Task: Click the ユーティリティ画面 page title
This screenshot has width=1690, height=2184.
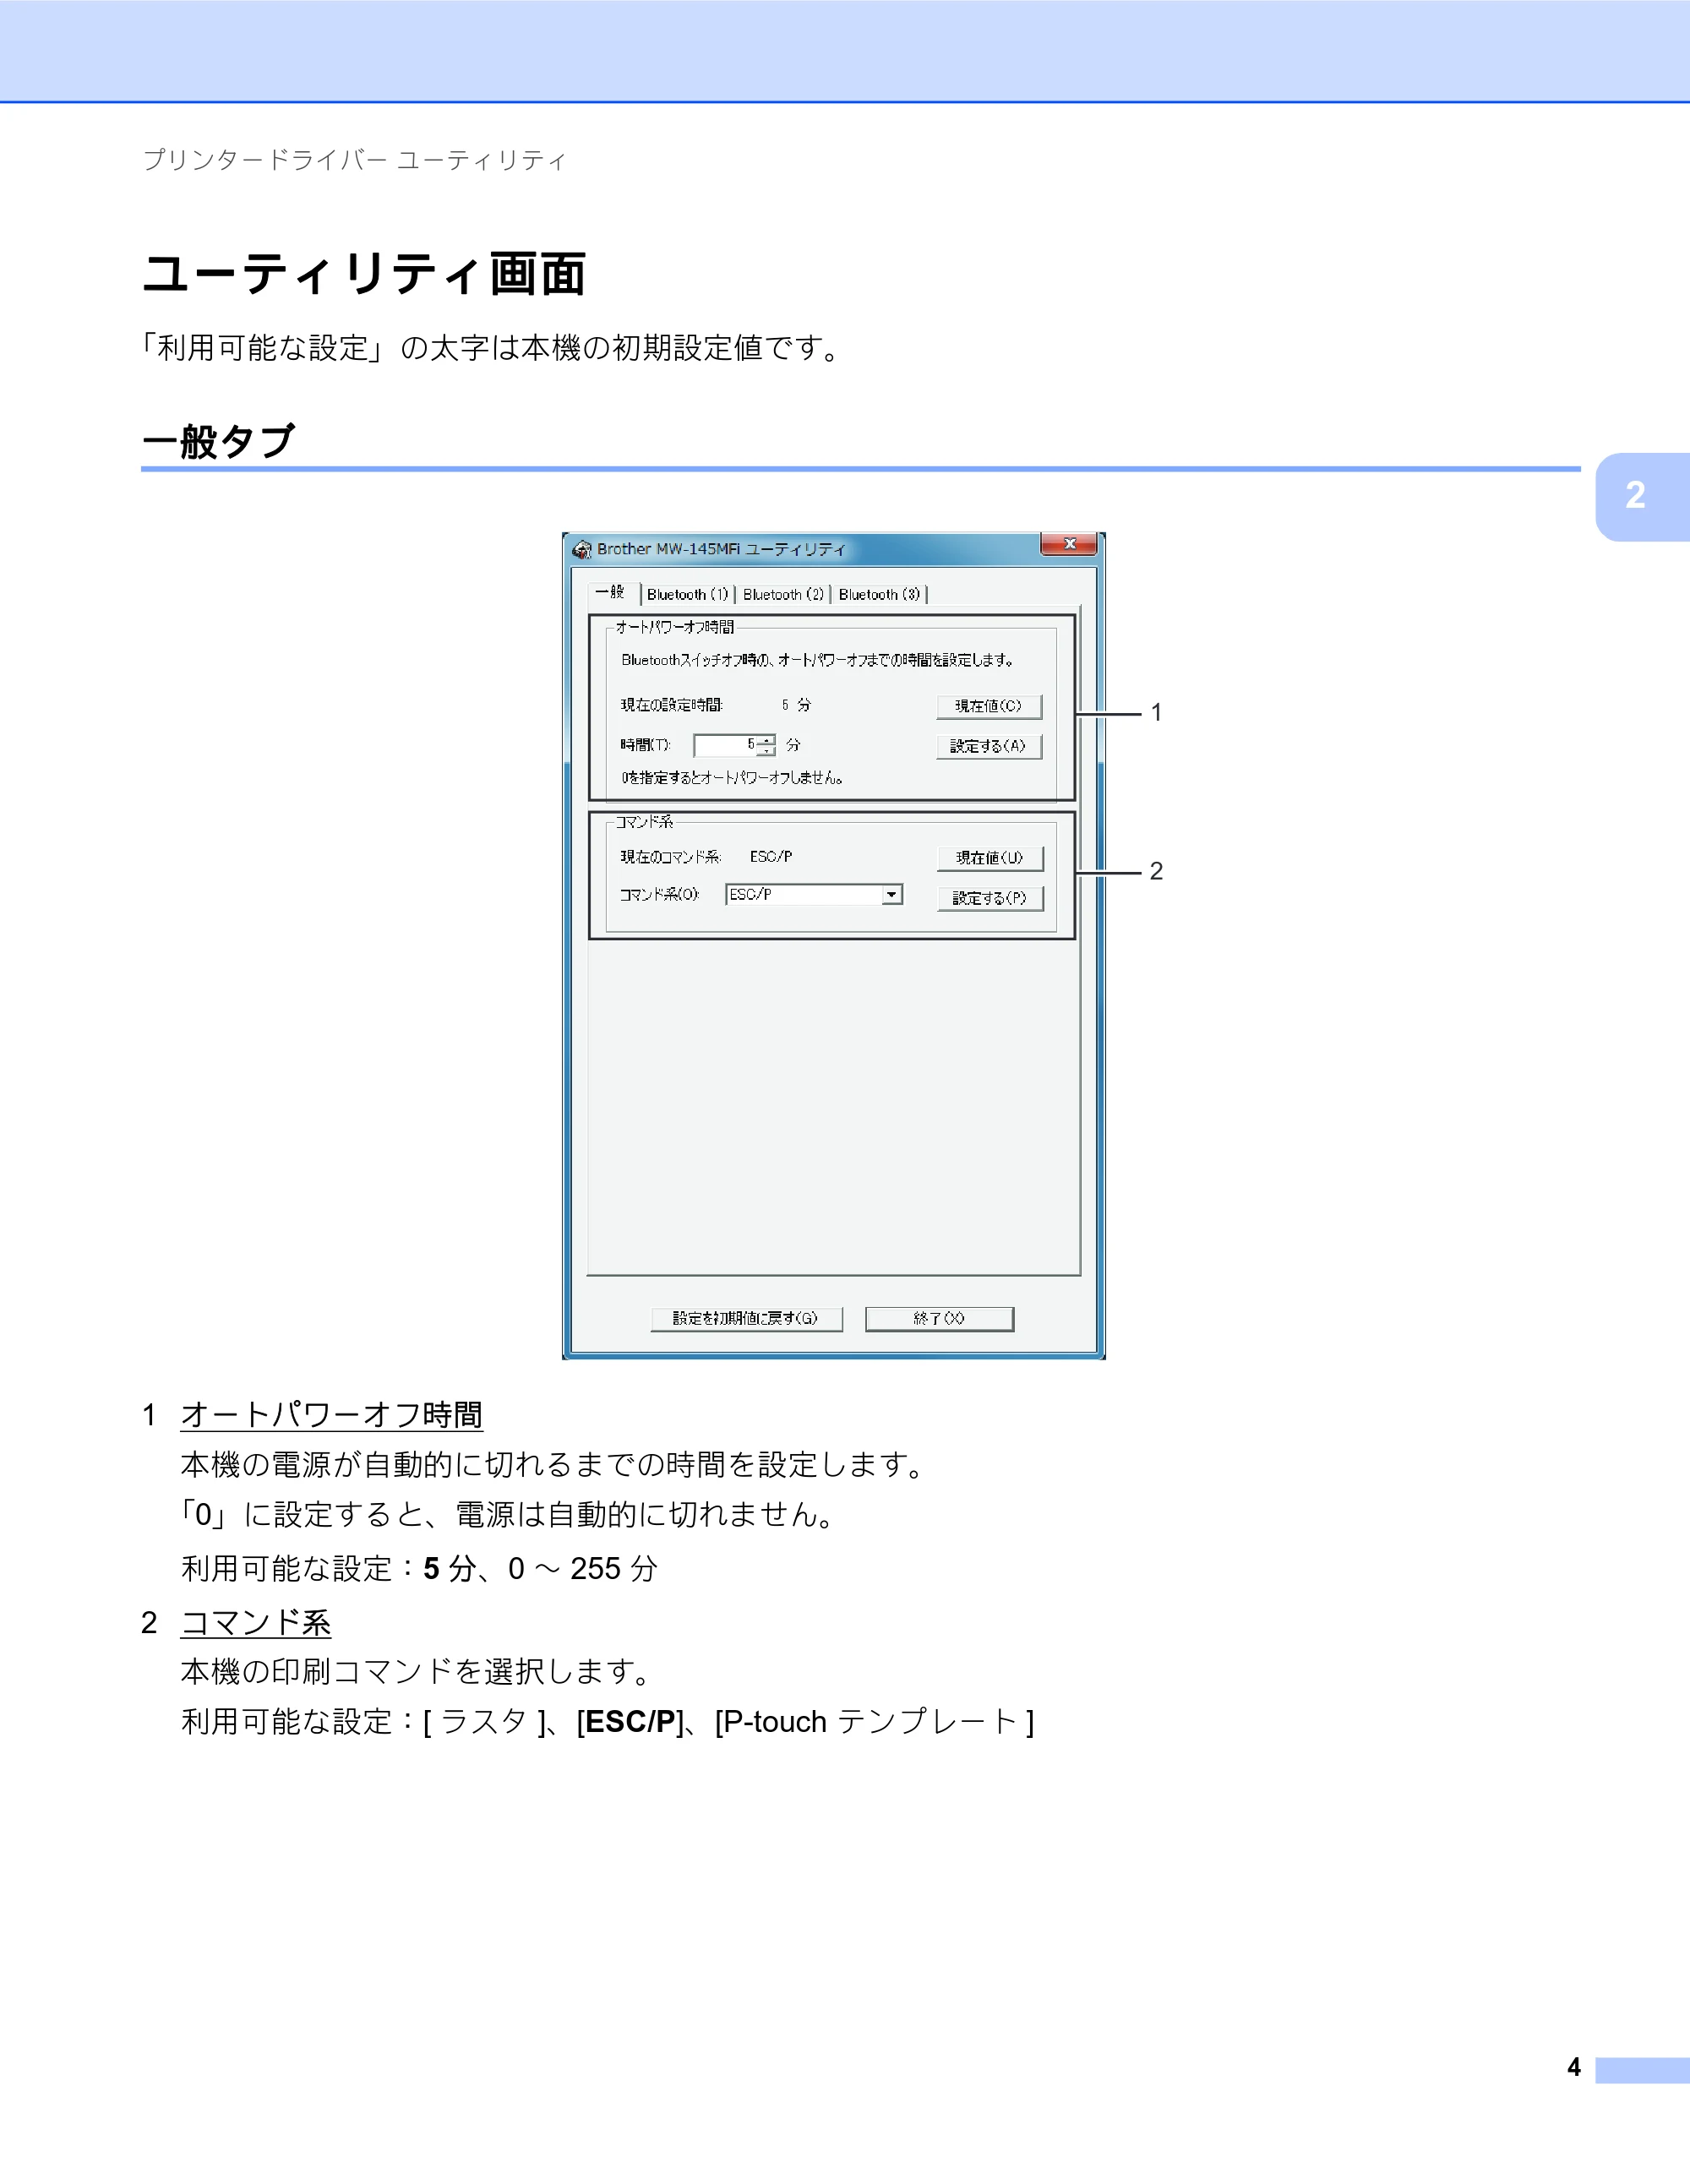Action: 364,274
